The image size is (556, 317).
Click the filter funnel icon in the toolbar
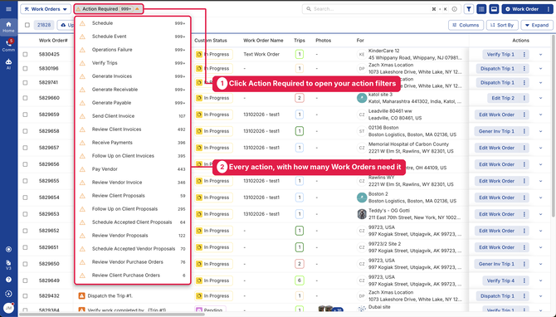pos(469,9)
